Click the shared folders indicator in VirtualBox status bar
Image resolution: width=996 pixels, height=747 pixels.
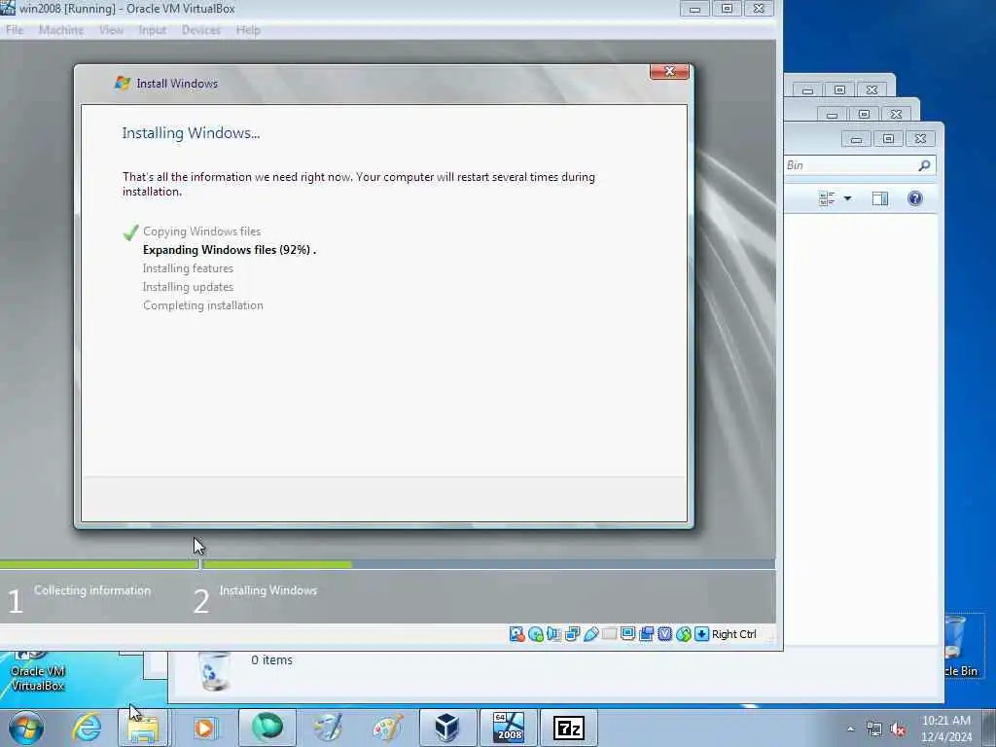point(609,634)
